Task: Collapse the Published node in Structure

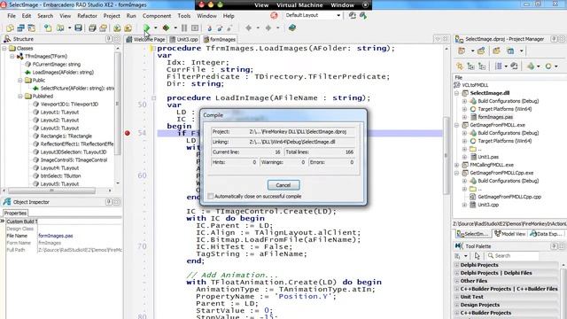Action: tap(20, 97)
